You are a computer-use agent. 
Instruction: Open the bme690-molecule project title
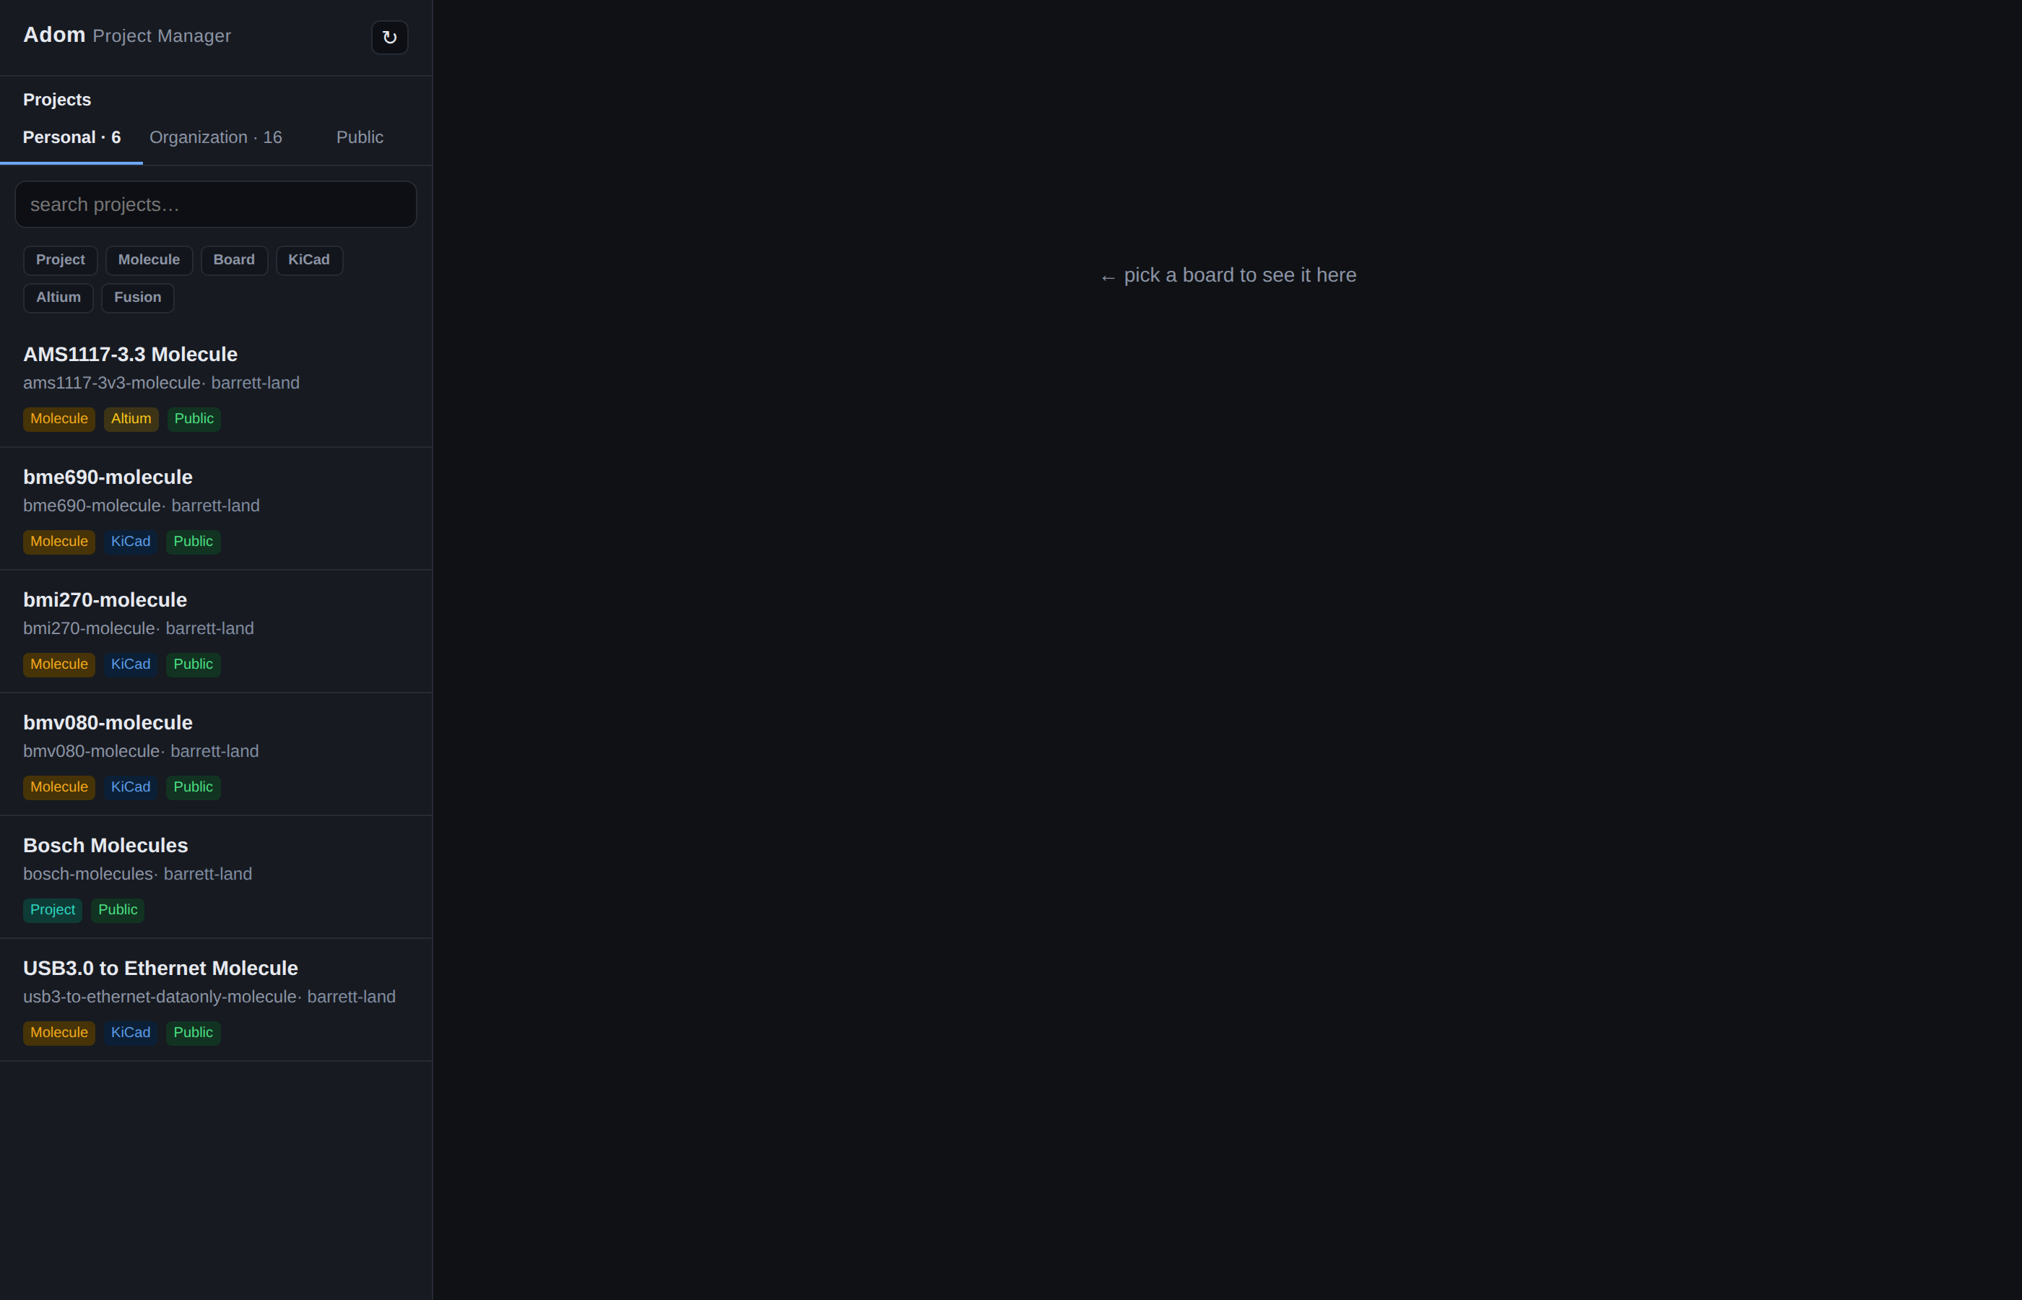pos(108,477)
